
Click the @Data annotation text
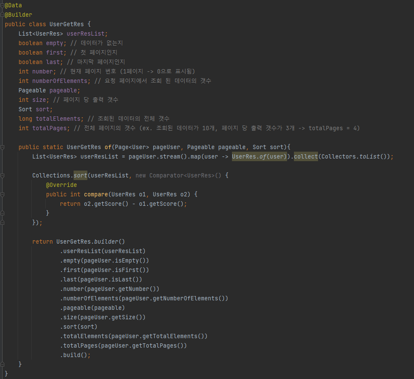13,5
